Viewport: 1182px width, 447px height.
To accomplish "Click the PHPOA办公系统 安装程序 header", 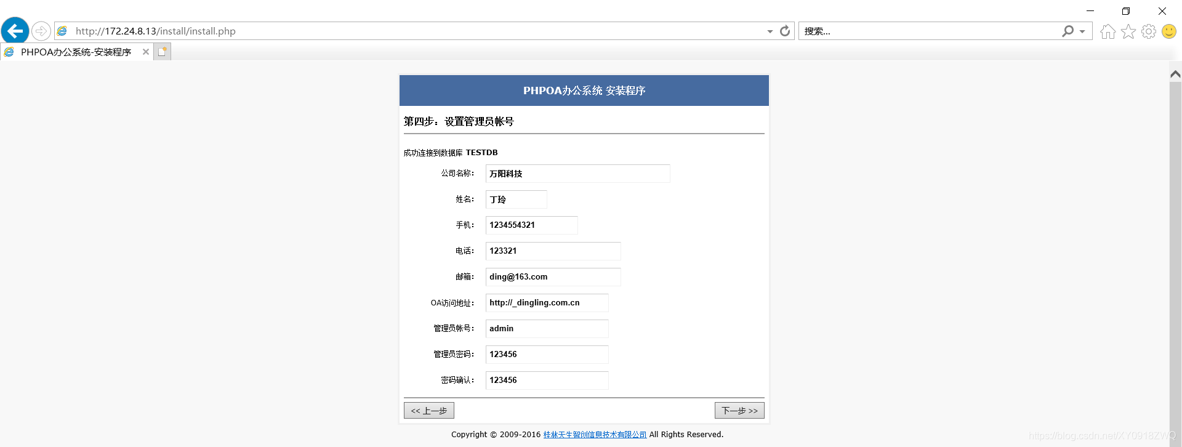I will coord(584,91).
